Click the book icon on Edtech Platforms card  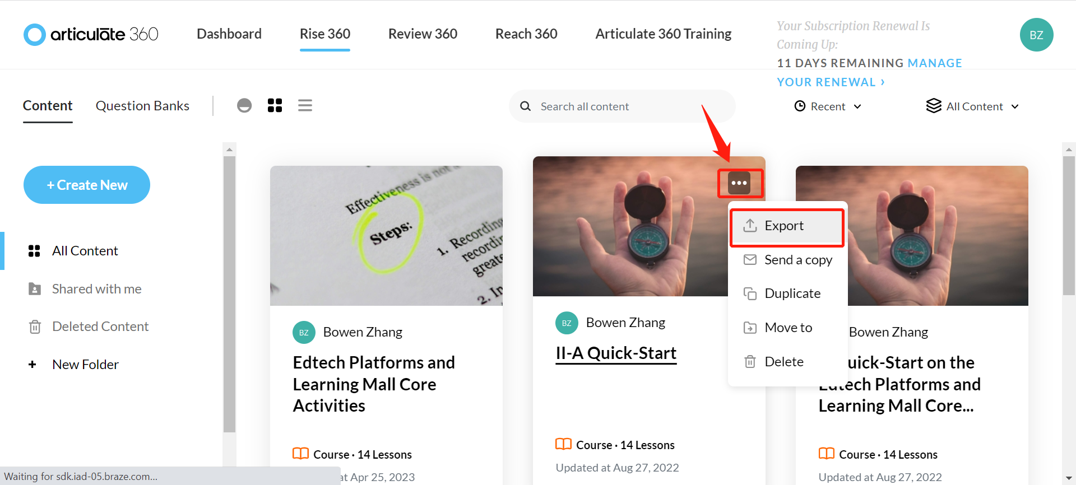pyautogui.click(x=300, y=454)
